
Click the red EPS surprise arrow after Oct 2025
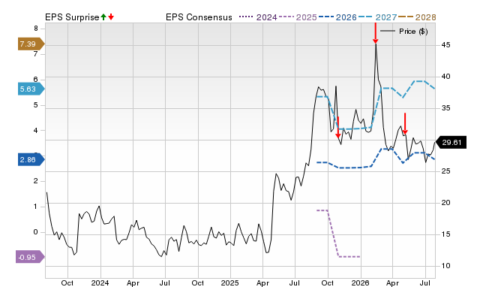tap(338, 128)
